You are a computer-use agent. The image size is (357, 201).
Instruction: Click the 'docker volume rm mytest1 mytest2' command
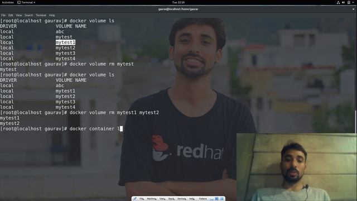click(x=114, y=113)
